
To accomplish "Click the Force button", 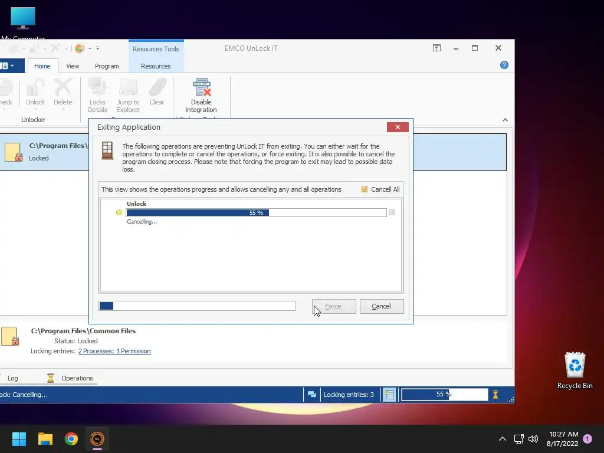I will point(334,306).
